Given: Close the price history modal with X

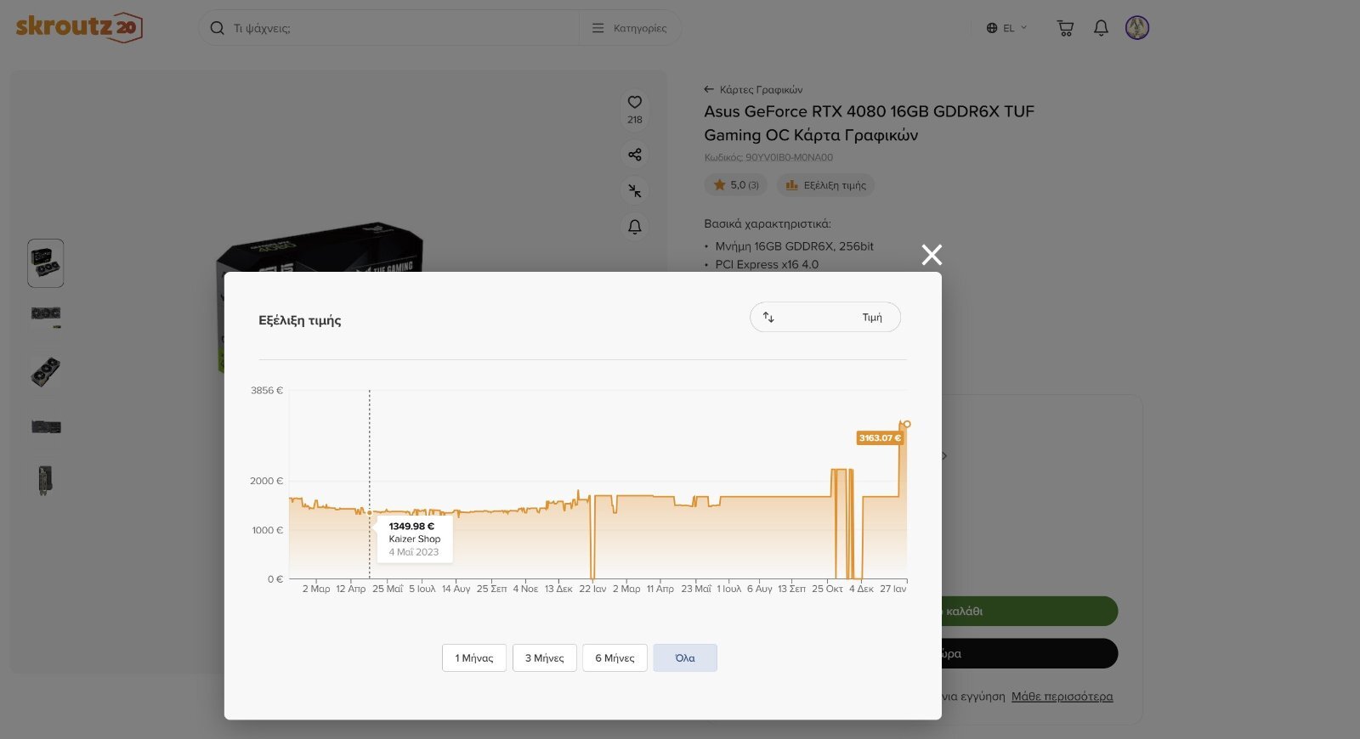Looking at the screenshot, I should pyautogui.click(x=932, y=255).
